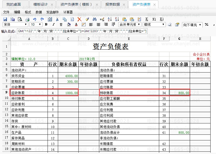Click the Print icon
Screen dimensions: 216x154
click(x=27, y=19)
